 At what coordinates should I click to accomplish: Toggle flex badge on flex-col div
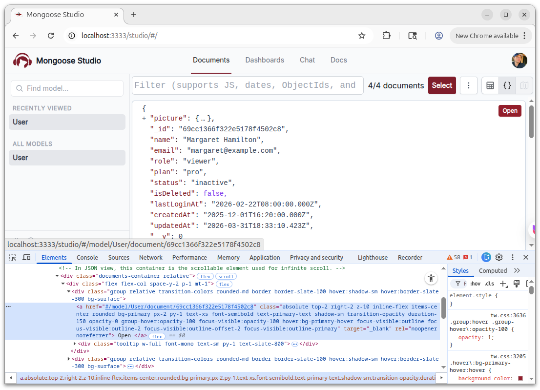tap(224, 285)
